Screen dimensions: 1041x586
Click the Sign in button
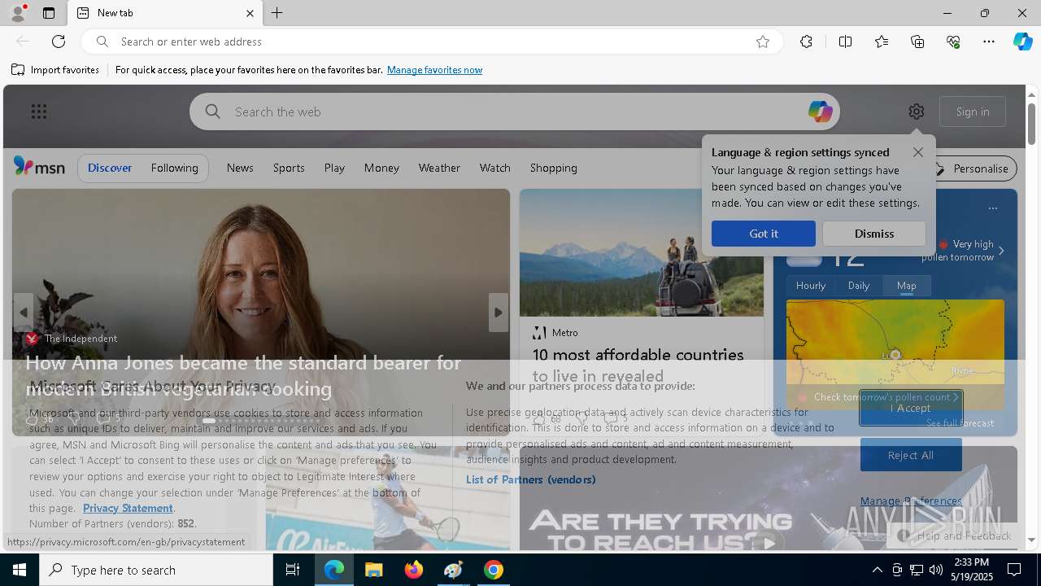click(973, 112)
